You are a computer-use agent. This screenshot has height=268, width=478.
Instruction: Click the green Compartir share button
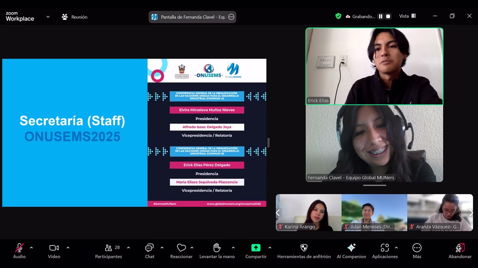256,248
